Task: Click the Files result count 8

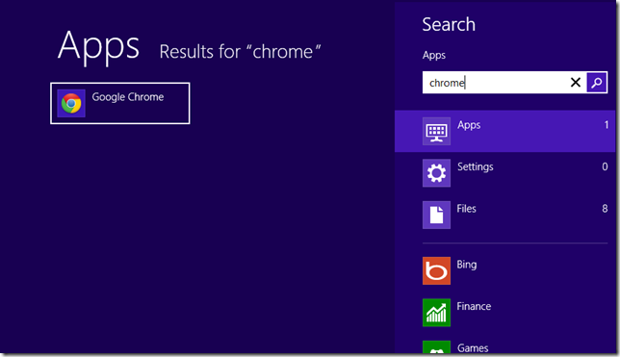Action: 605,209
